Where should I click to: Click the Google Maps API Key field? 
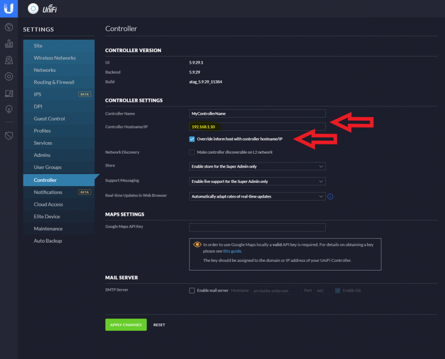257,227
